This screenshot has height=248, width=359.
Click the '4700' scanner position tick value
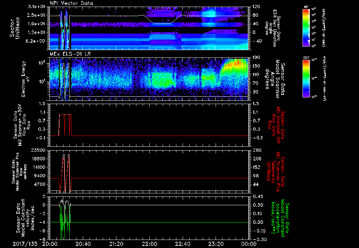(x=40, y=184)
